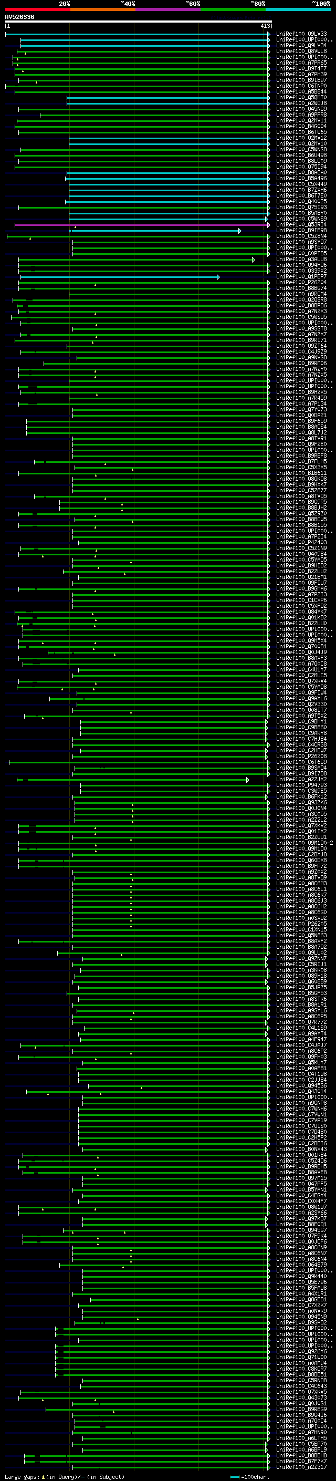Select hit label UniRef100_Q53RI4
The image size is (336, 1481).
pyautogui.click(x=301, y=225)
